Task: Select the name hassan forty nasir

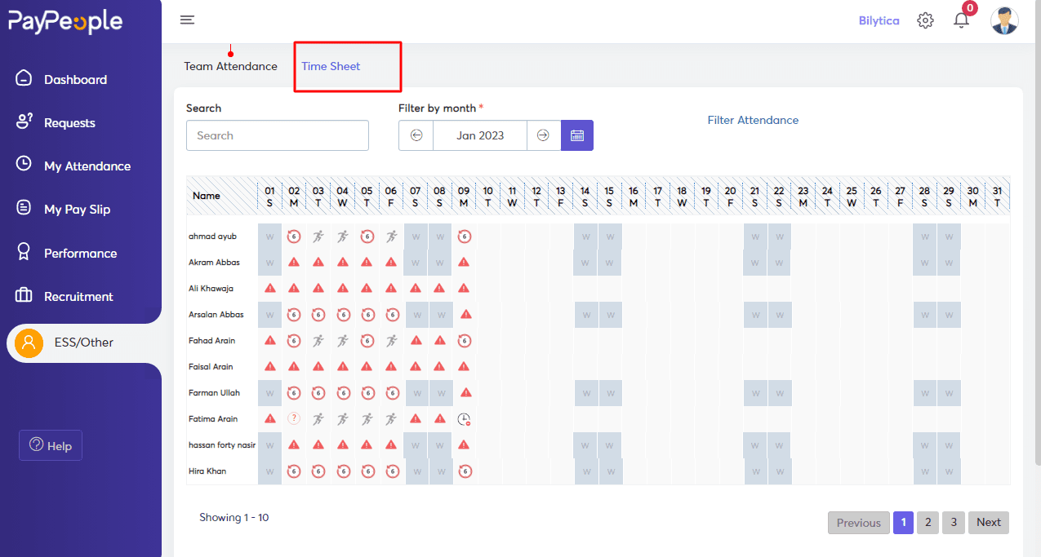Action: [x=222, y=445]
